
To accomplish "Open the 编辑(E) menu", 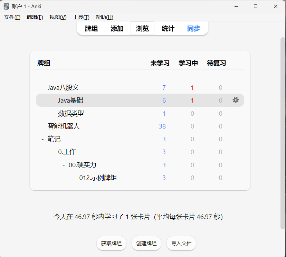I will [x=35, y=17].
